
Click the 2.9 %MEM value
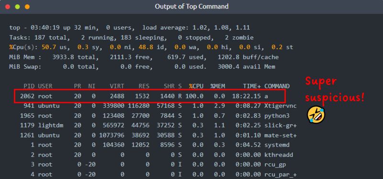(219, 106)
